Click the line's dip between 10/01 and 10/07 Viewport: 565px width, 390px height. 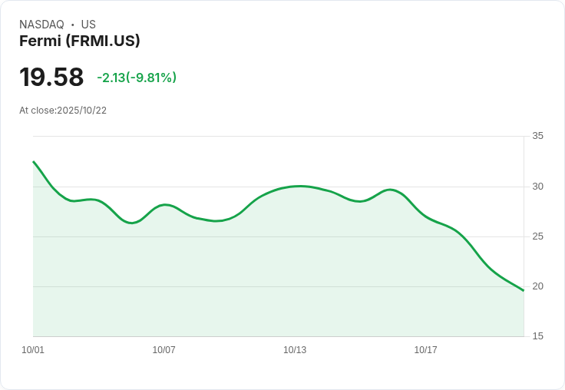coord(131,223)
